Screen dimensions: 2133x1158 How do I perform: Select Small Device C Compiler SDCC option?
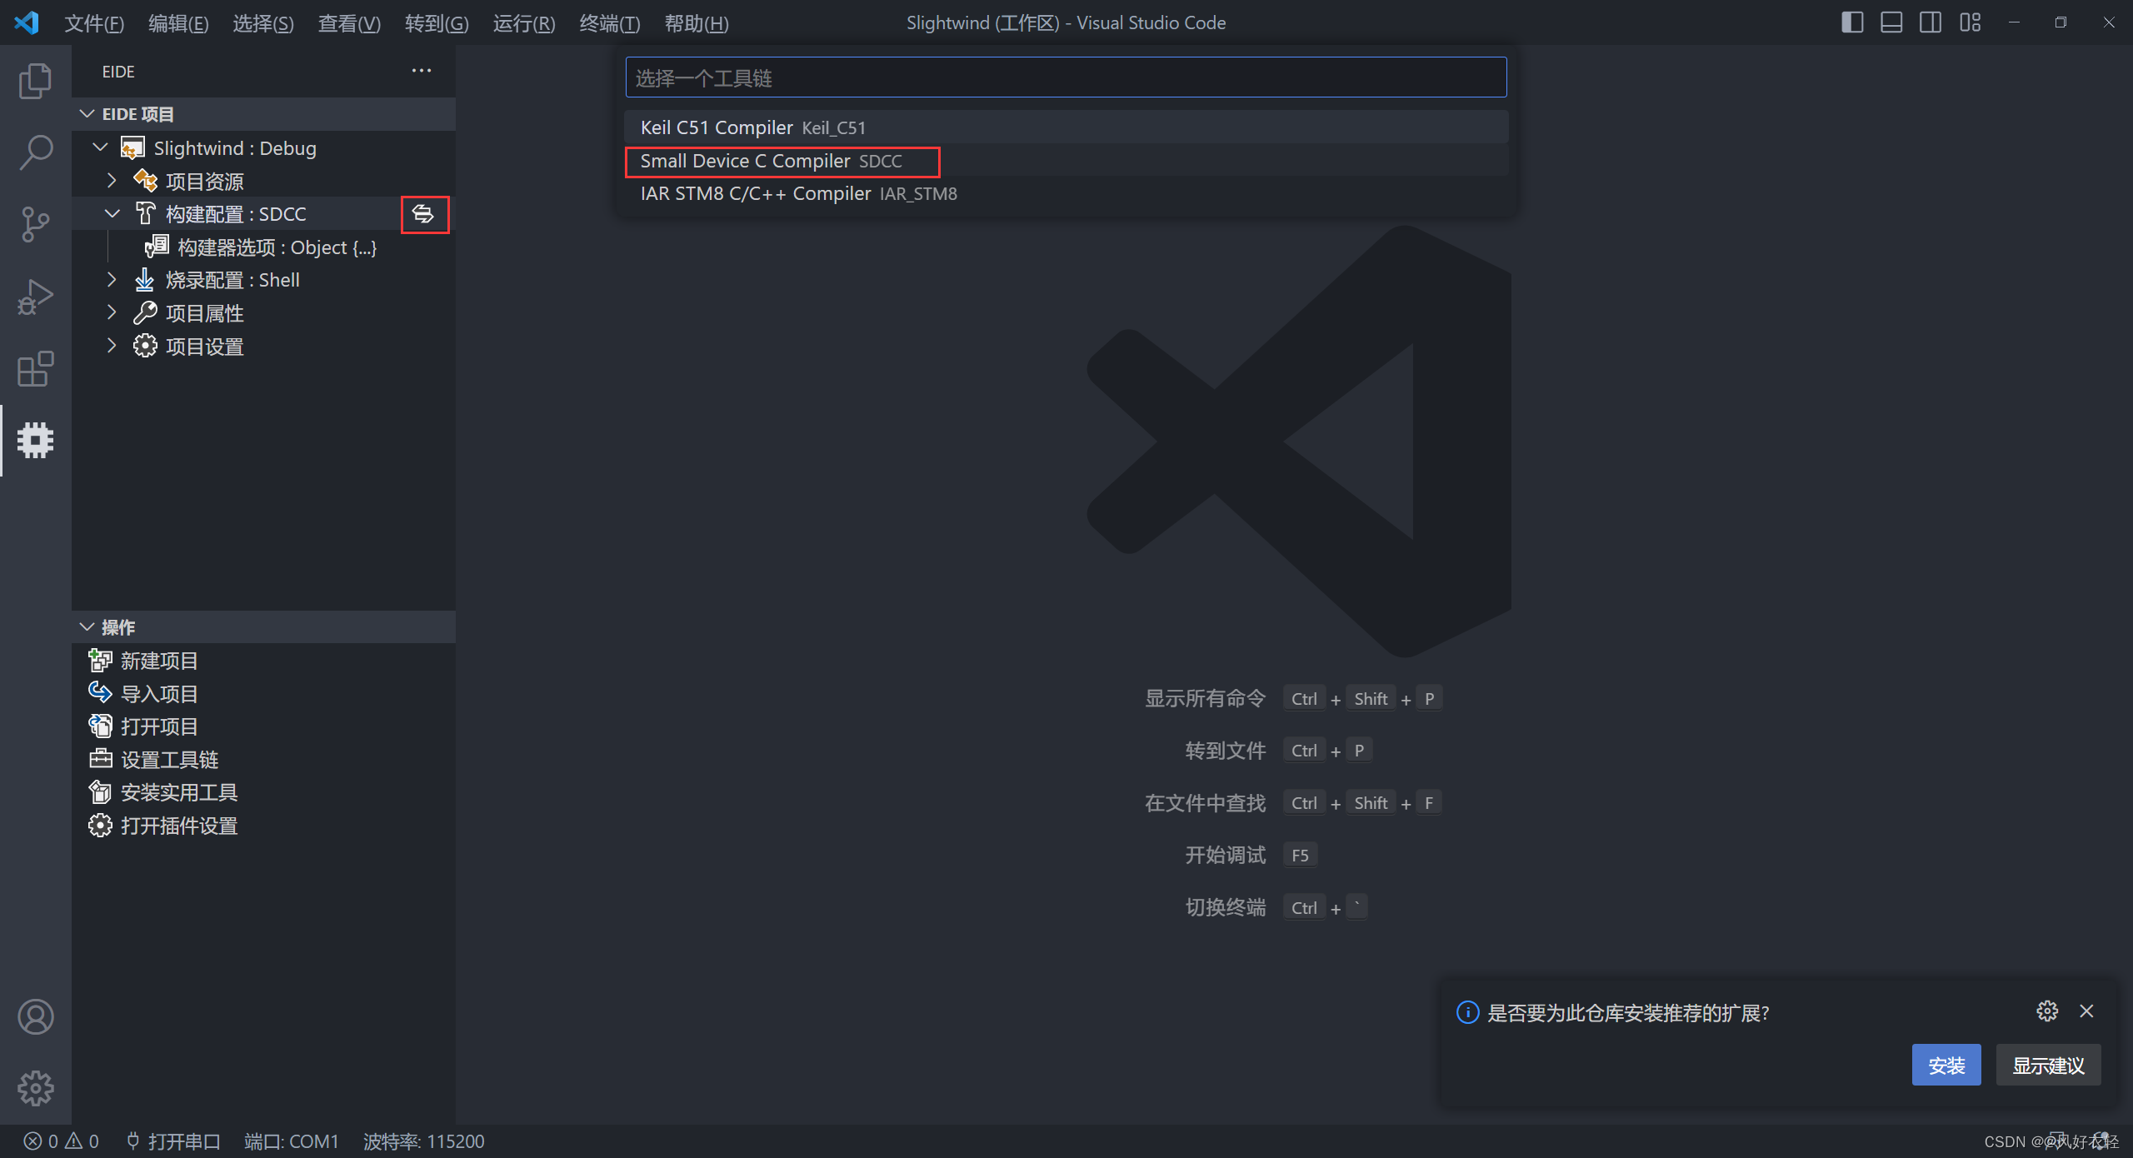pos(1066,161)
